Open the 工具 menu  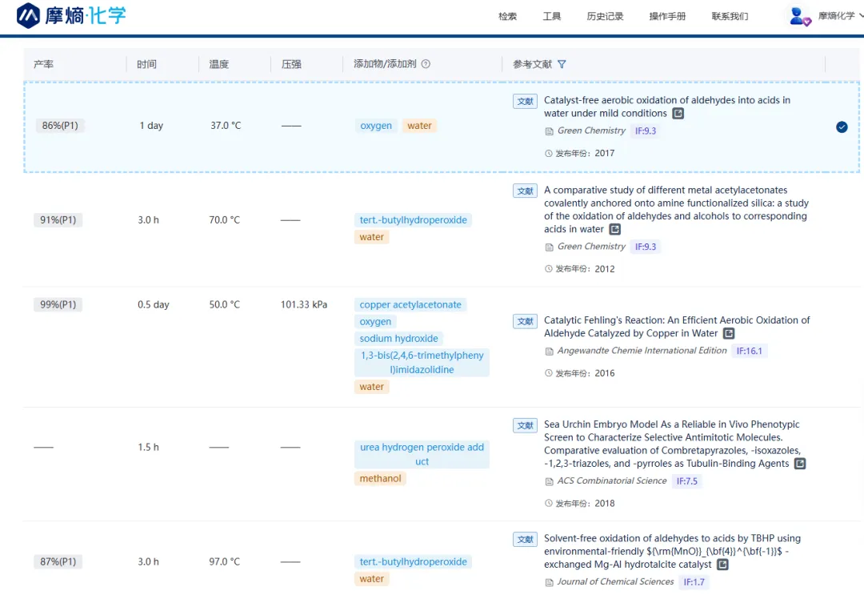click(x=552, y=16)
